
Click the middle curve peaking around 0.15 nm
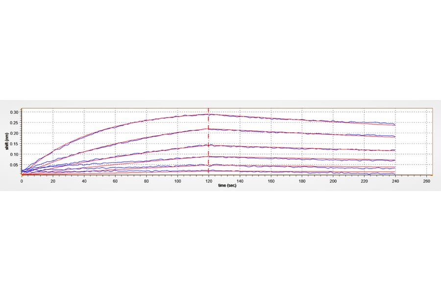211,144
